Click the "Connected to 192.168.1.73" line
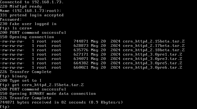197x109 pixels. coord(32,2)
